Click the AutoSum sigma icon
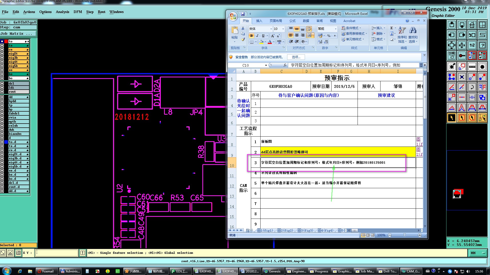The image size is (490, 275). click(x=391, y=28)
